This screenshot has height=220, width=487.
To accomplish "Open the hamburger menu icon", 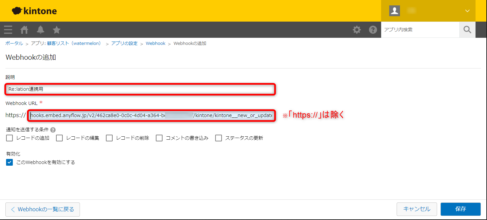I will 8,30.
